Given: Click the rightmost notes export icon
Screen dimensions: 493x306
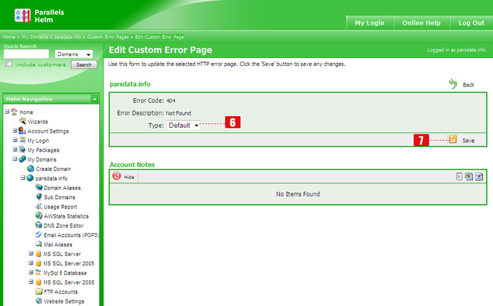Looking at the screenshot, I should point(479,176).
